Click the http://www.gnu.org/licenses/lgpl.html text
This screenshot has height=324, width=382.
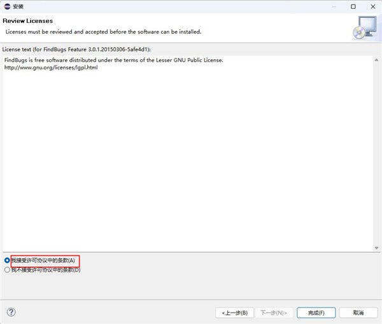(x=51, y=68)
